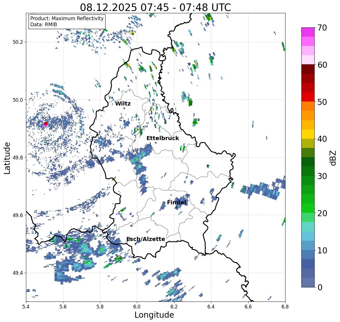This screenshot has height=322, width=340.
Task: Click the dBZ colorbar label
Action: (x=333, y=158)
